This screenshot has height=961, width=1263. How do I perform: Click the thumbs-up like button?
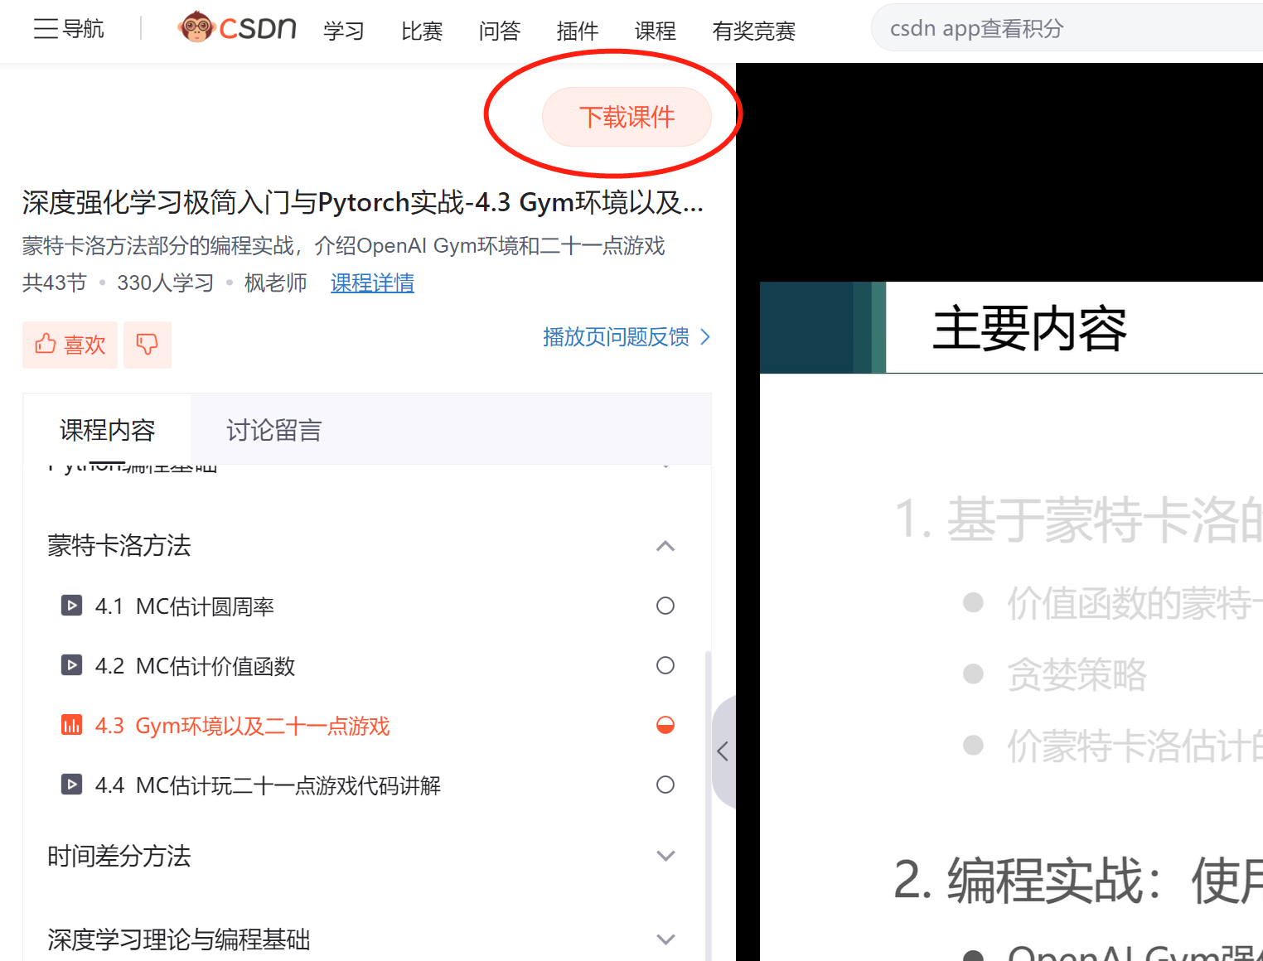70,345
